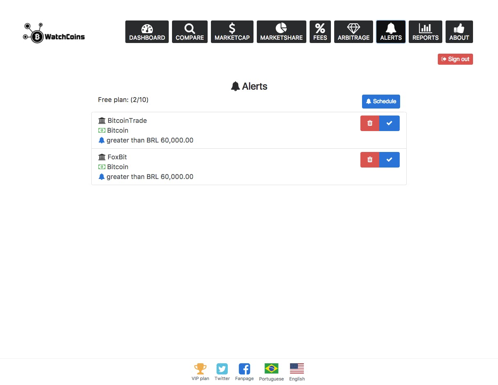Image resolution: width=498 pixels, height=385 pixels.
Task: Go to the About page
Action: tap(459, 32)
